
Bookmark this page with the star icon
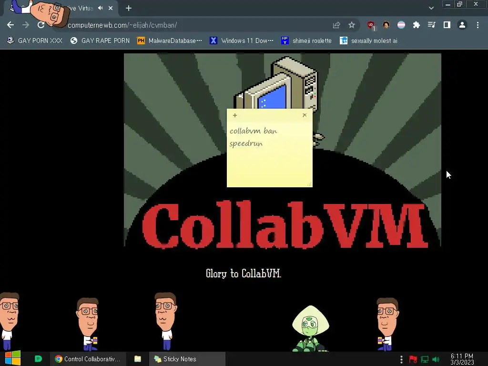click(352, 25)
